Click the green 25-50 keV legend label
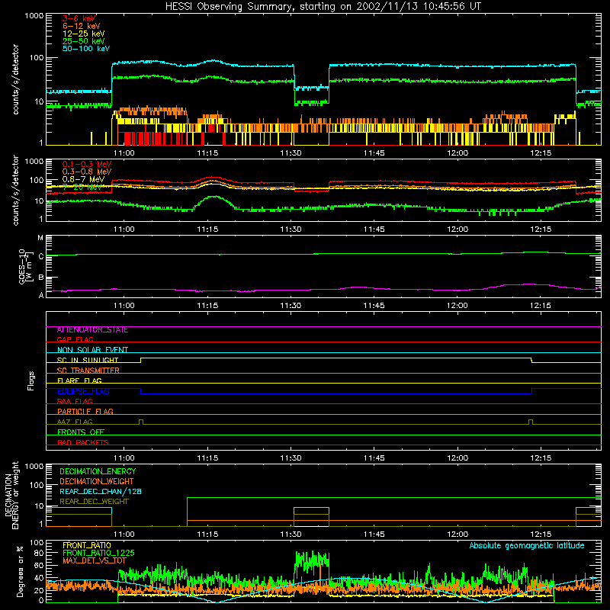Image resolution: width=610 pixels, height=610 pixels. 83,41
